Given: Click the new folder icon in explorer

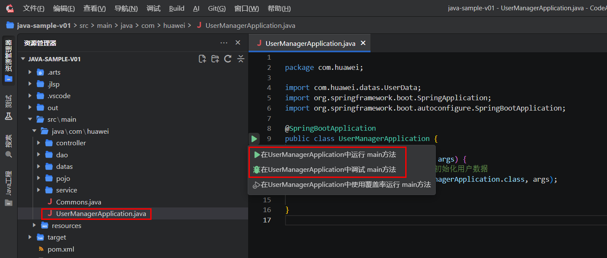Looking at the screenshot, I should 215,59.
